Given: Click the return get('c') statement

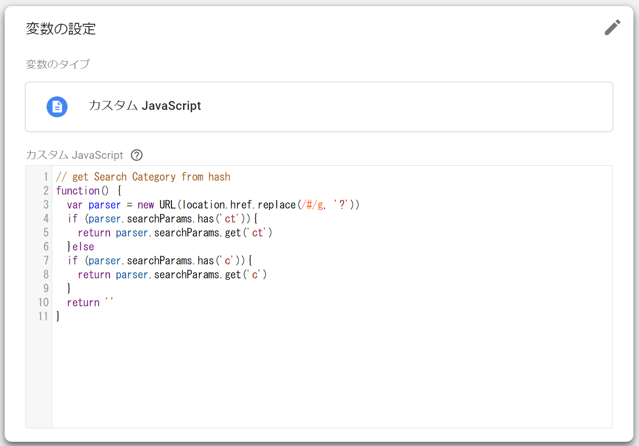Looking at the screenshot, I should coord(172,275).
